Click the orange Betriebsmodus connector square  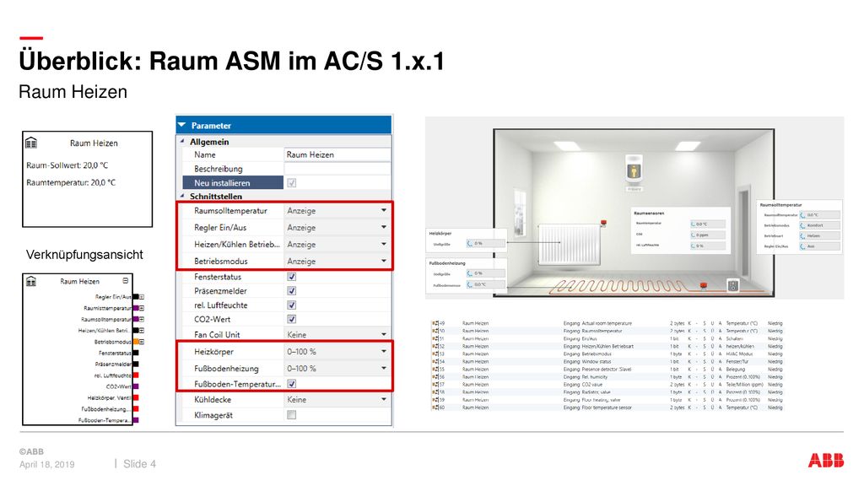[x=136, y=343]
